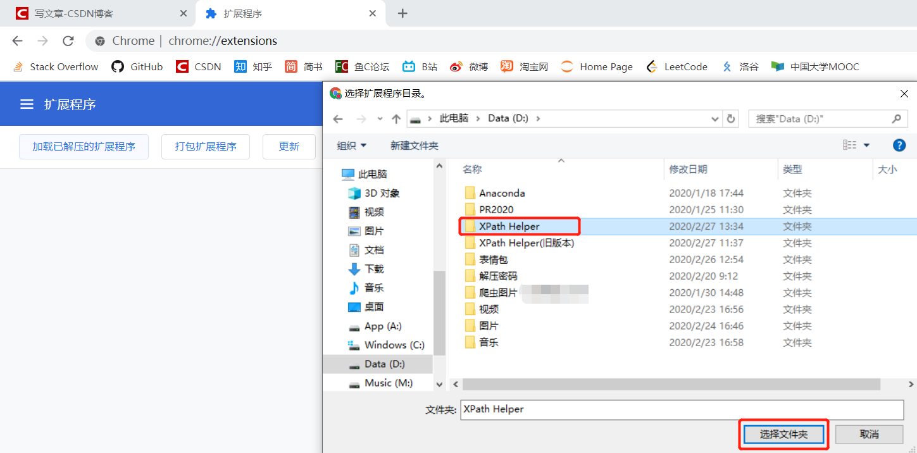Screen dimensions: 917x453
Task: Open the CSDN bookmark
Action: coord(198,66)
